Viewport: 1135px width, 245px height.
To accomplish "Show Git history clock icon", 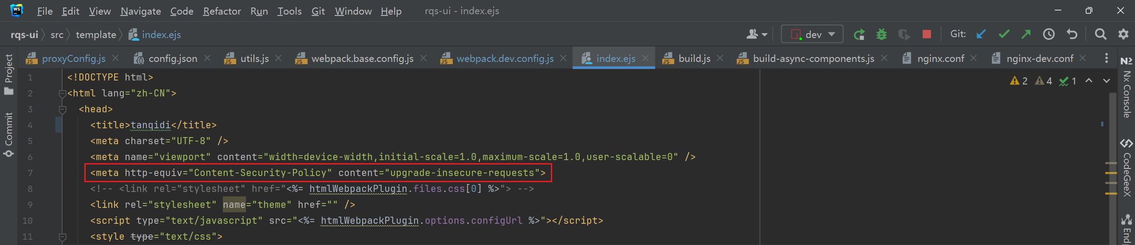I will [1049, 34].
